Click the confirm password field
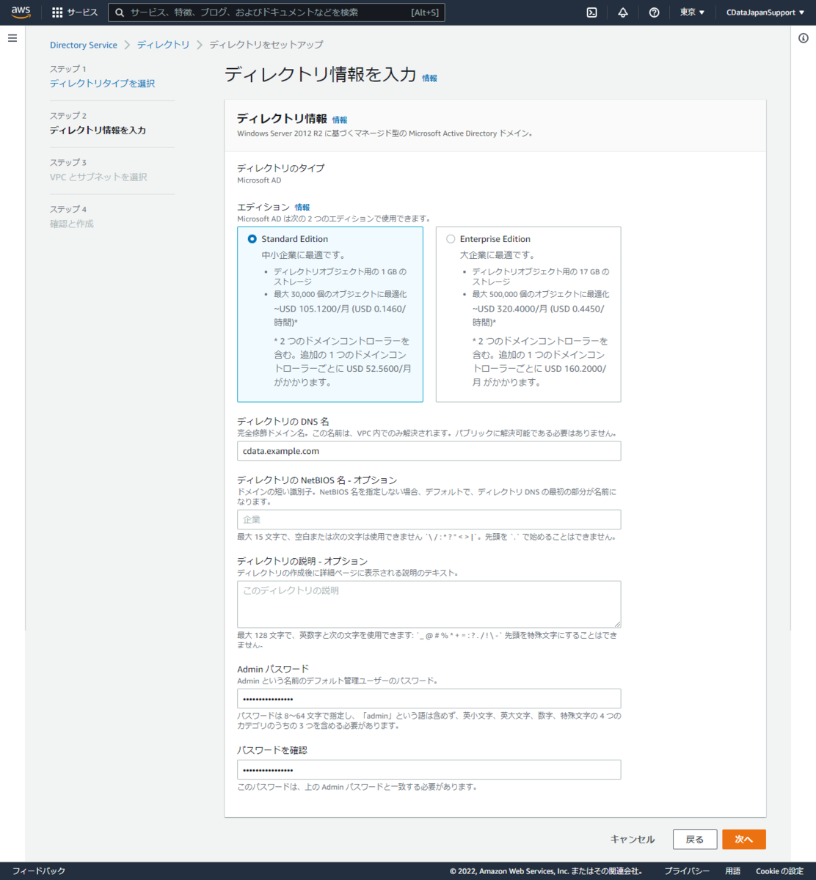Screen dimensions: 816x880 (429, 769)
